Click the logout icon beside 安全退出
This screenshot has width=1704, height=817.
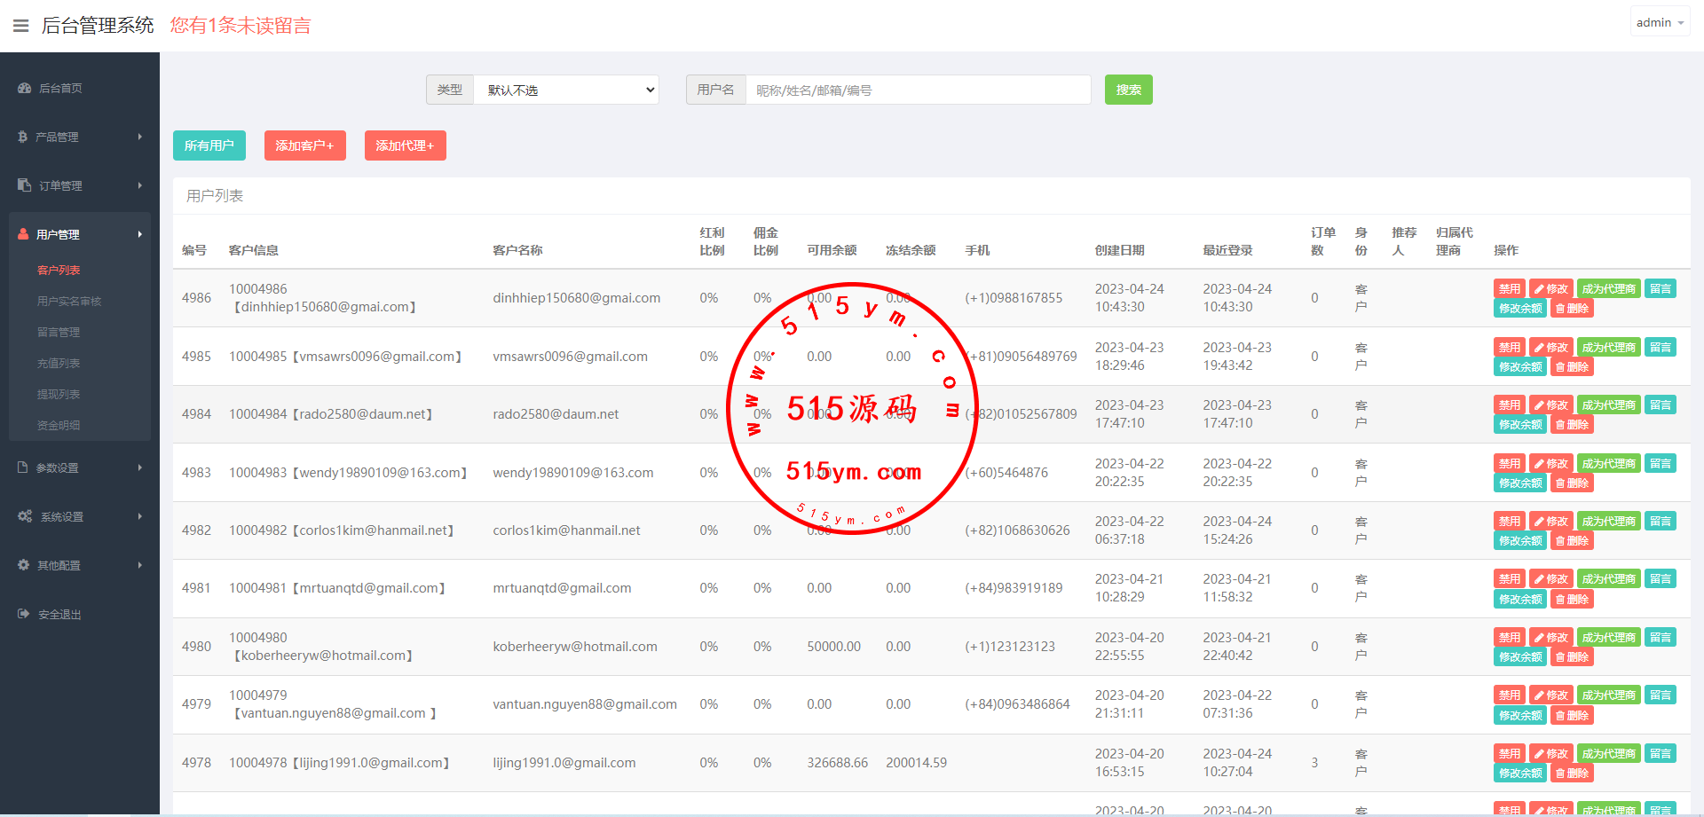coord(23,614)
